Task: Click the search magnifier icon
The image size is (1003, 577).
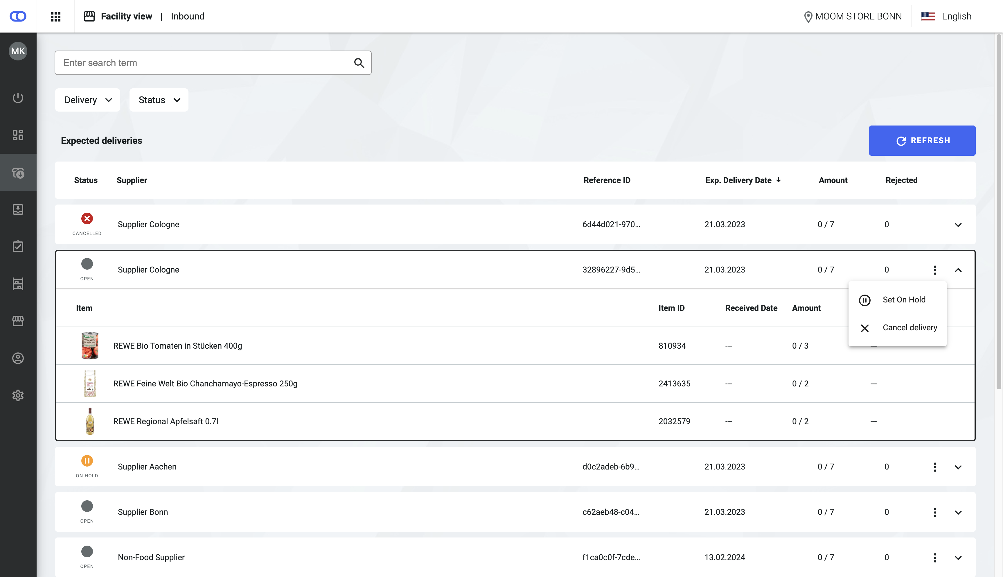Action: (x=359, y=63)
